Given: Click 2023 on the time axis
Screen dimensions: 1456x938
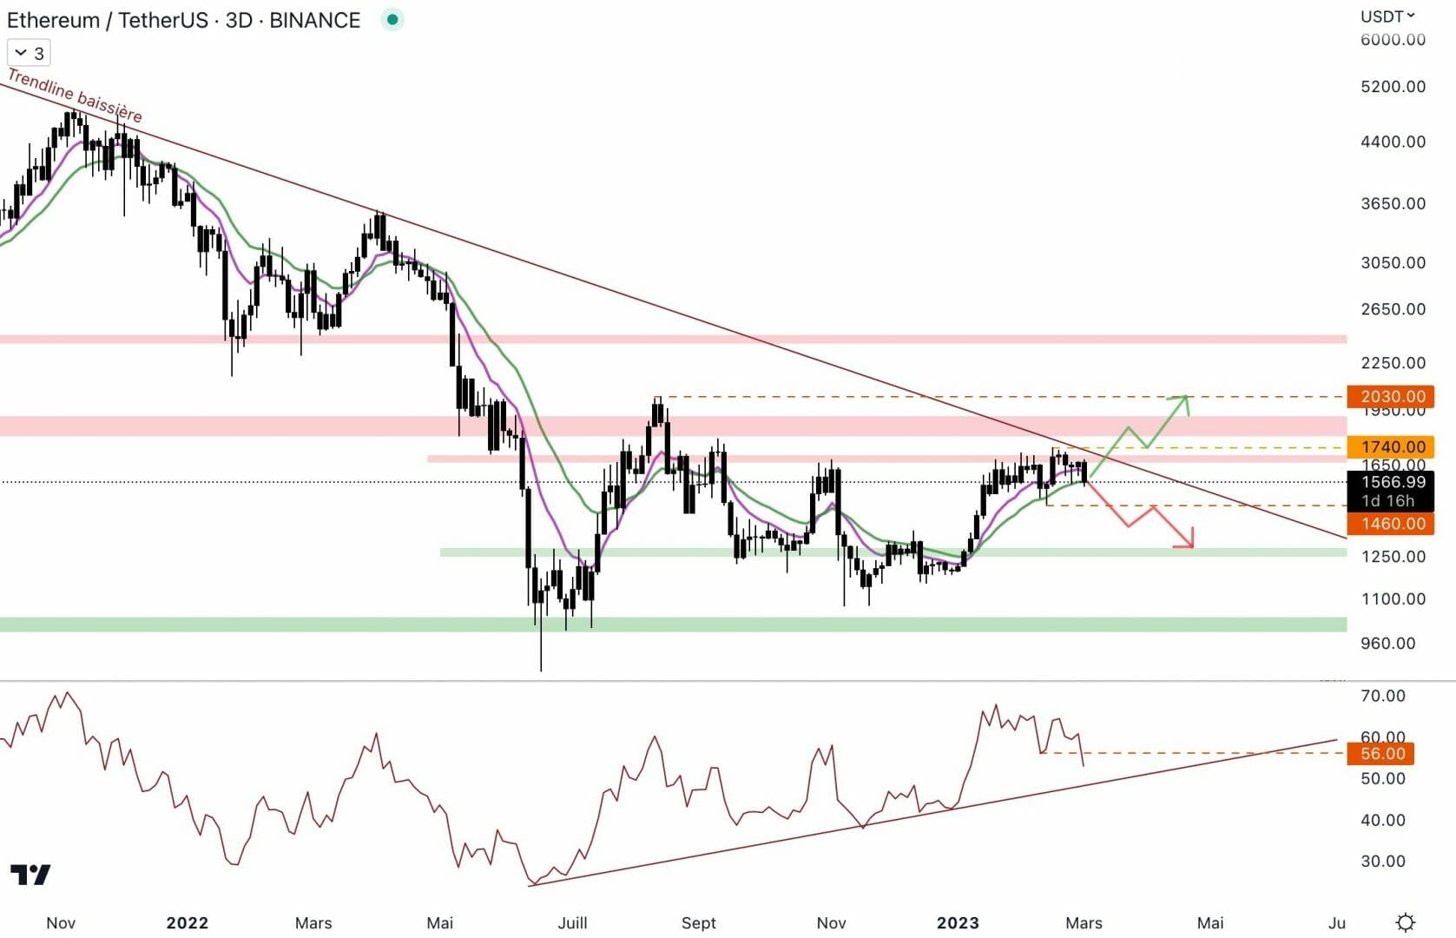Looking at the screenshot, I should tap(957, 922).
